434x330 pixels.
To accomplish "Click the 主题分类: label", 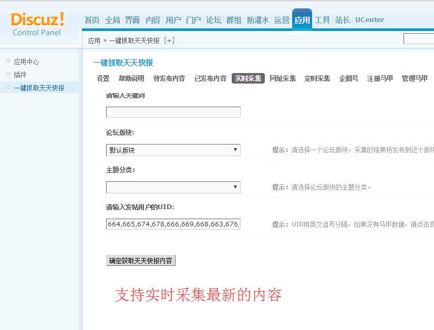I will tap(120, 170).
